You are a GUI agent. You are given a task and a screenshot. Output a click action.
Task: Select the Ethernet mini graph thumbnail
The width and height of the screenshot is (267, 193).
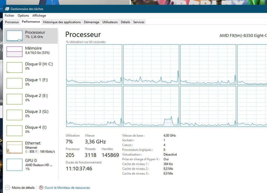[15, 147]
